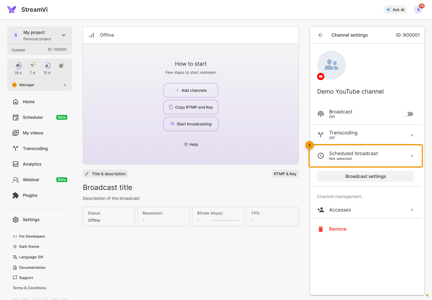The width and height of the screenshot is (432, 300).
Task: Toggle the Broadcast switch on
Action: click(408, 114)
